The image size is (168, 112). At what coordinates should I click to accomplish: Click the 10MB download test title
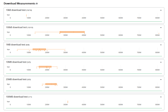click(16, 62)
